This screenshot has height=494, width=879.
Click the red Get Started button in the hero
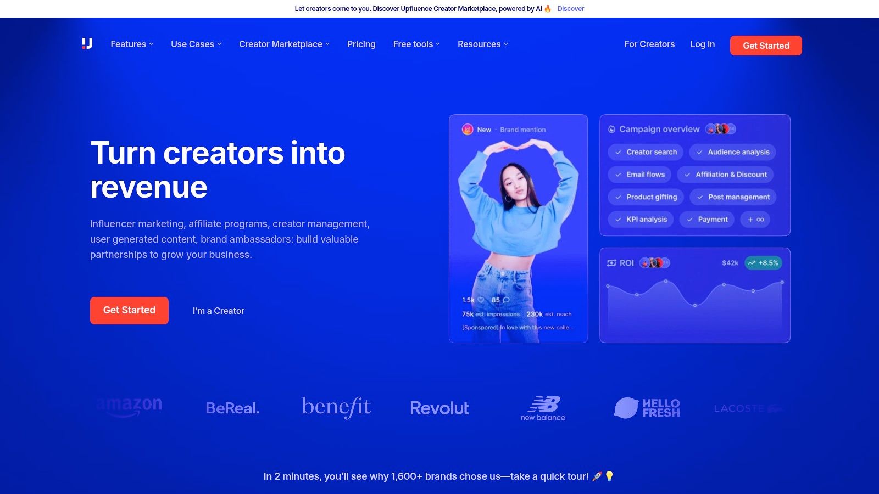[129, 310]
